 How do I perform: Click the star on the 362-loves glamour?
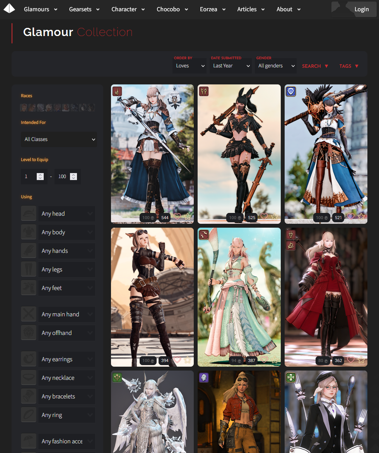click(361, 360)
